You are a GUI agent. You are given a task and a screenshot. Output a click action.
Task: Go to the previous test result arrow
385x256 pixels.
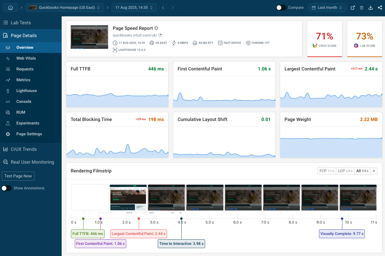(x=163, y=8)
